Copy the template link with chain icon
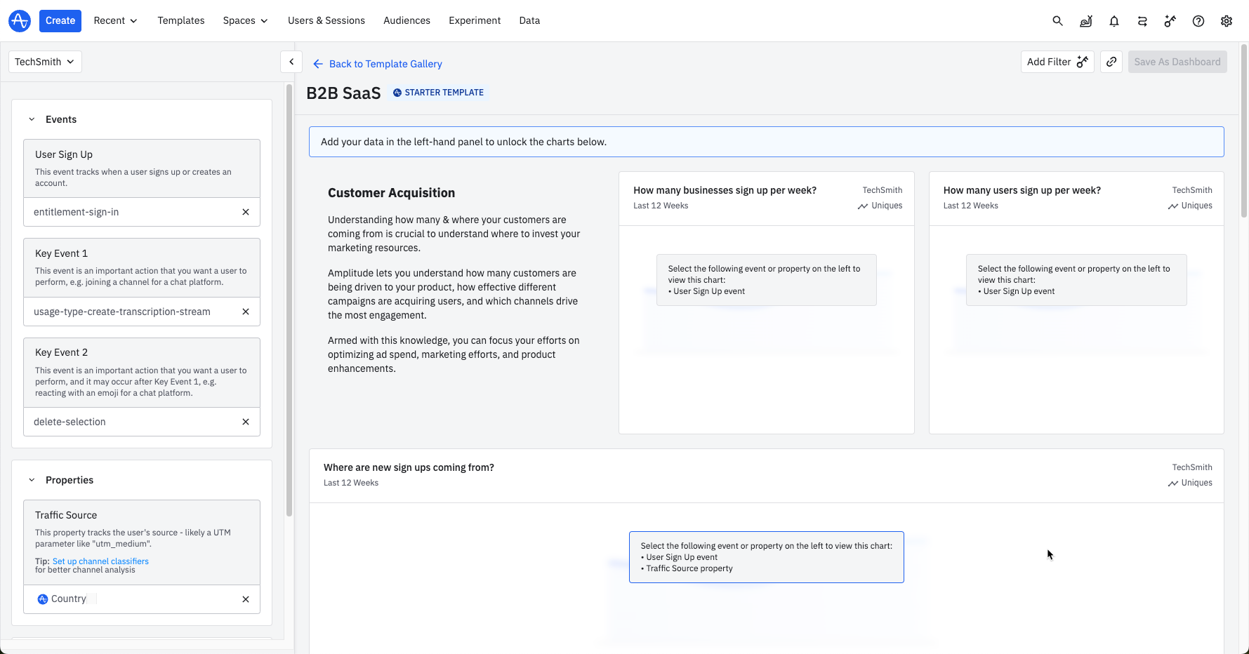This screenshot has width=1249, height=654. coord(1111,62)
